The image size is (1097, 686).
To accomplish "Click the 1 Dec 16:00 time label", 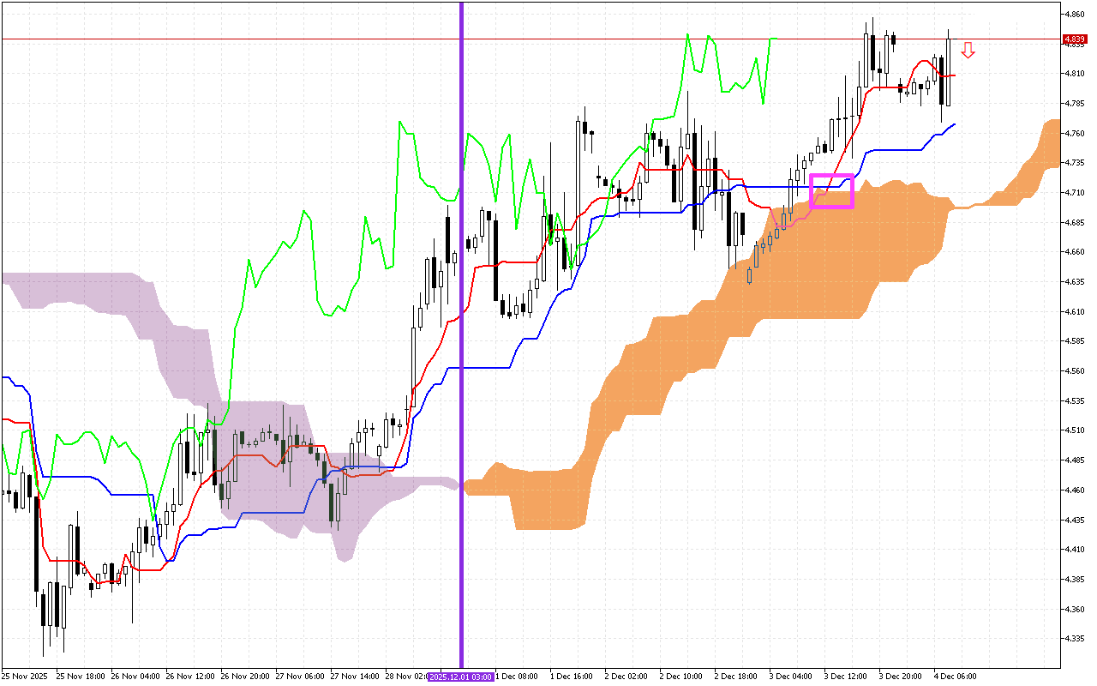I will 571,677.
